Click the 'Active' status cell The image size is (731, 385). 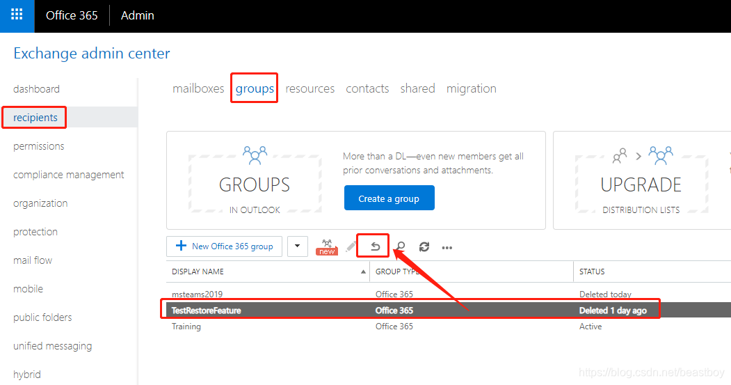(x=591, y=327)
